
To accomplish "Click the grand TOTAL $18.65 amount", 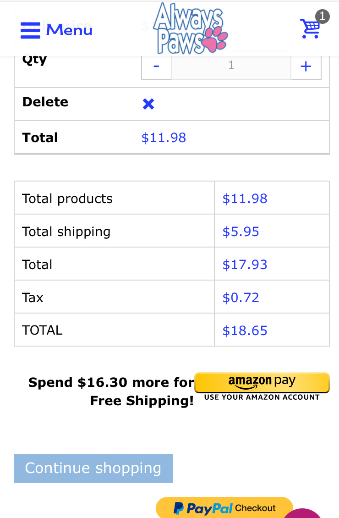I will click(245, 331).
